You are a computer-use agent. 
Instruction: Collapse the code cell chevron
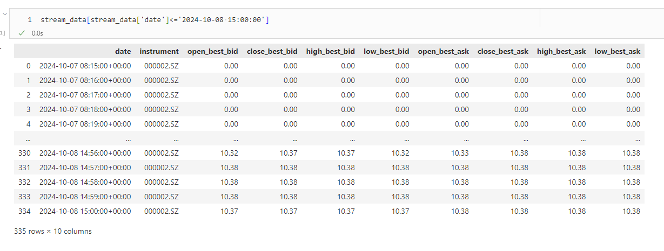click(x=5, y=8)
